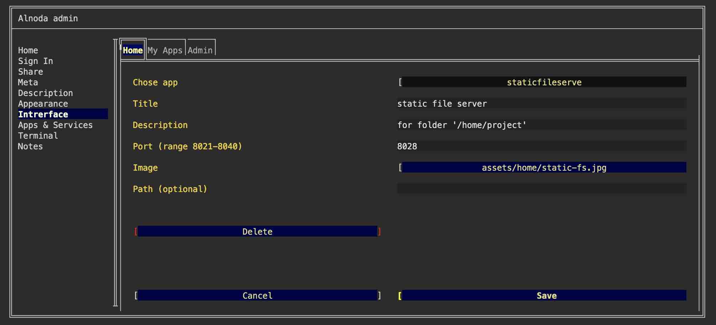The image size is (716, 325).
Task: Click the Cancel button
Action: click(258, 295)
